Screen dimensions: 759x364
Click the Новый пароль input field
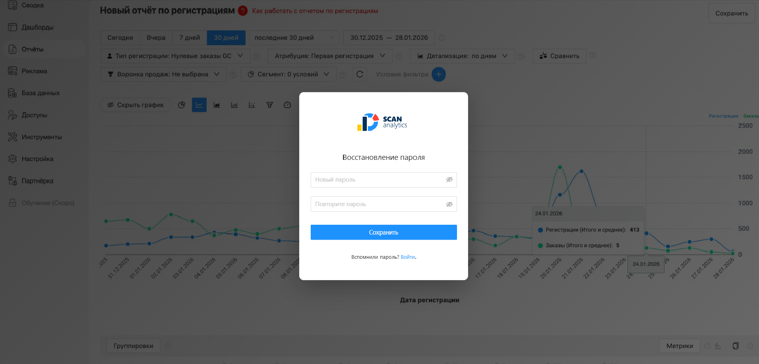coord(383,180)
